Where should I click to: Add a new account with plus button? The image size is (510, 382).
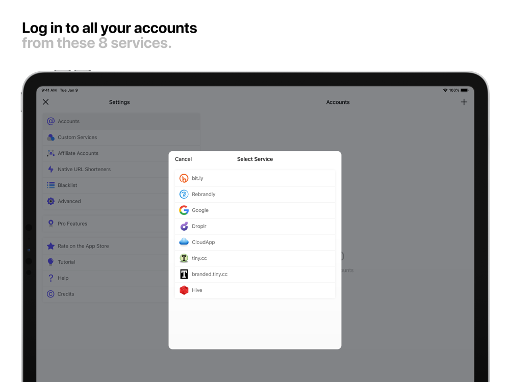click(464, 102)
